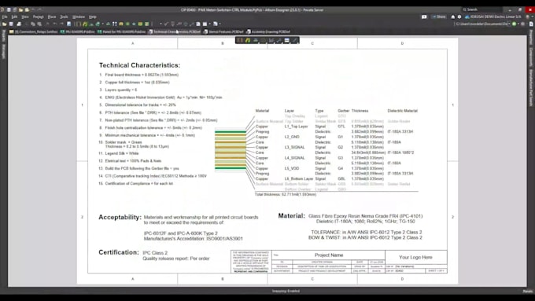This screenshot has height=301, width=535.
Task: Click the redo arrow in main toolbar
Action: click(61, 24)
